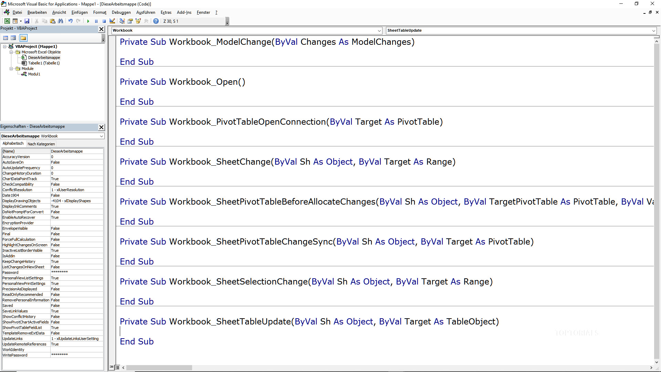Open the Einfügen menu

[x=80, y=12]
